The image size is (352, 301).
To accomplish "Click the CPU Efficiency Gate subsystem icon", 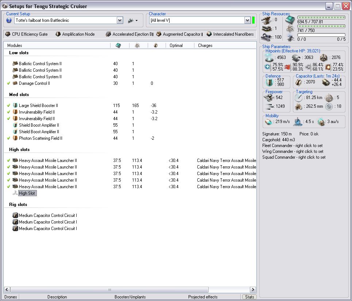I will [x=8, y=34].
